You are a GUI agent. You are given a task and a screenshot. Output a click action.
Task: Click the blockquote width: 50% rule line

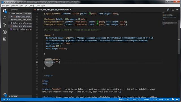pos(66,19)
